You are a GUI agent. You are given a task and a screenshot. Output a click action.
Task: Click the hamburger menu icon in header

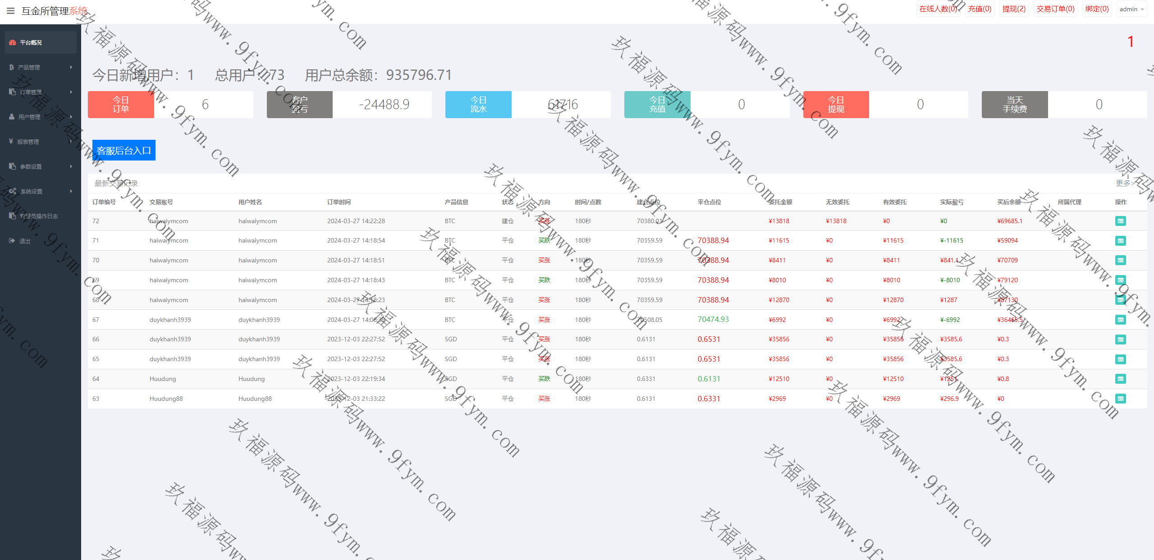(x=11, y=11)
